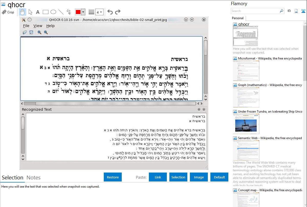Viewport: 307px width, 207px height.
Task: Click the Image paste button
Action: [199, 177]
